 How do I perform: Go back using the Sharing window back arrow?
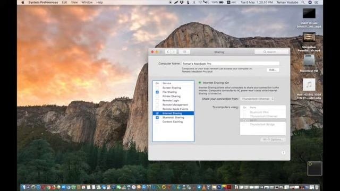coord(168,52)
